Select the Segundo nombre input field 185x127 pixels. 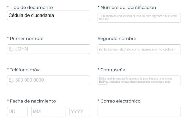(139, 49)
